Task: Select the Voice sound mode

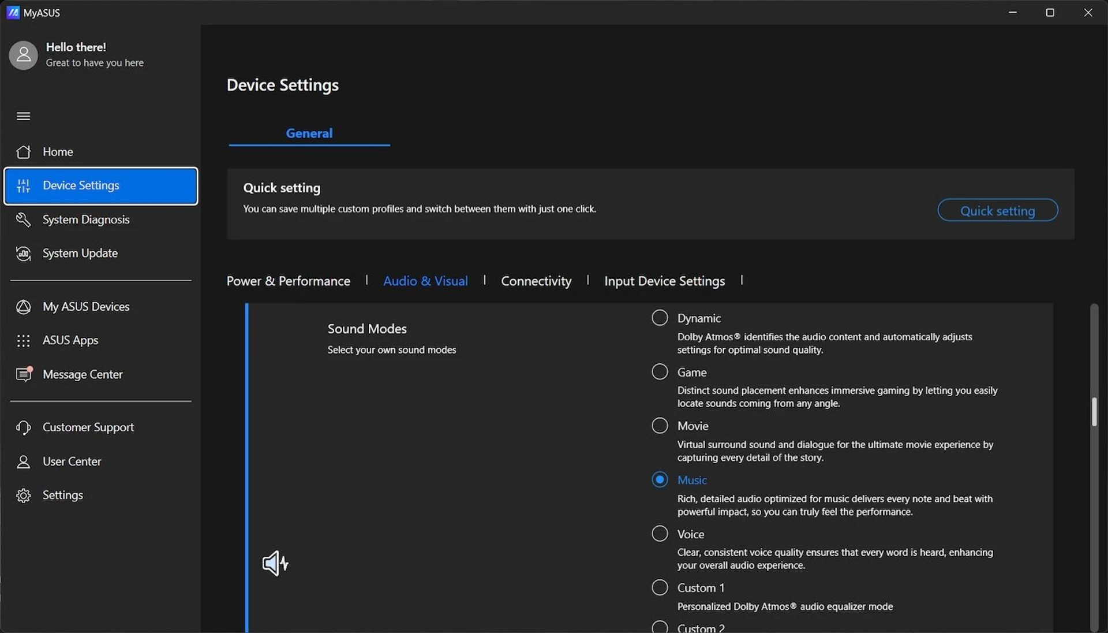Action: pyautogui.click(x=660, y=533)
